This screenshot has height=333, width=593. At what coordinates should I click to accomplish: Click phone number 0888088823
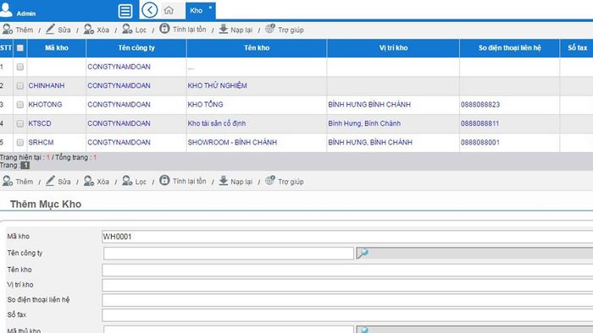tap(480, 105)
